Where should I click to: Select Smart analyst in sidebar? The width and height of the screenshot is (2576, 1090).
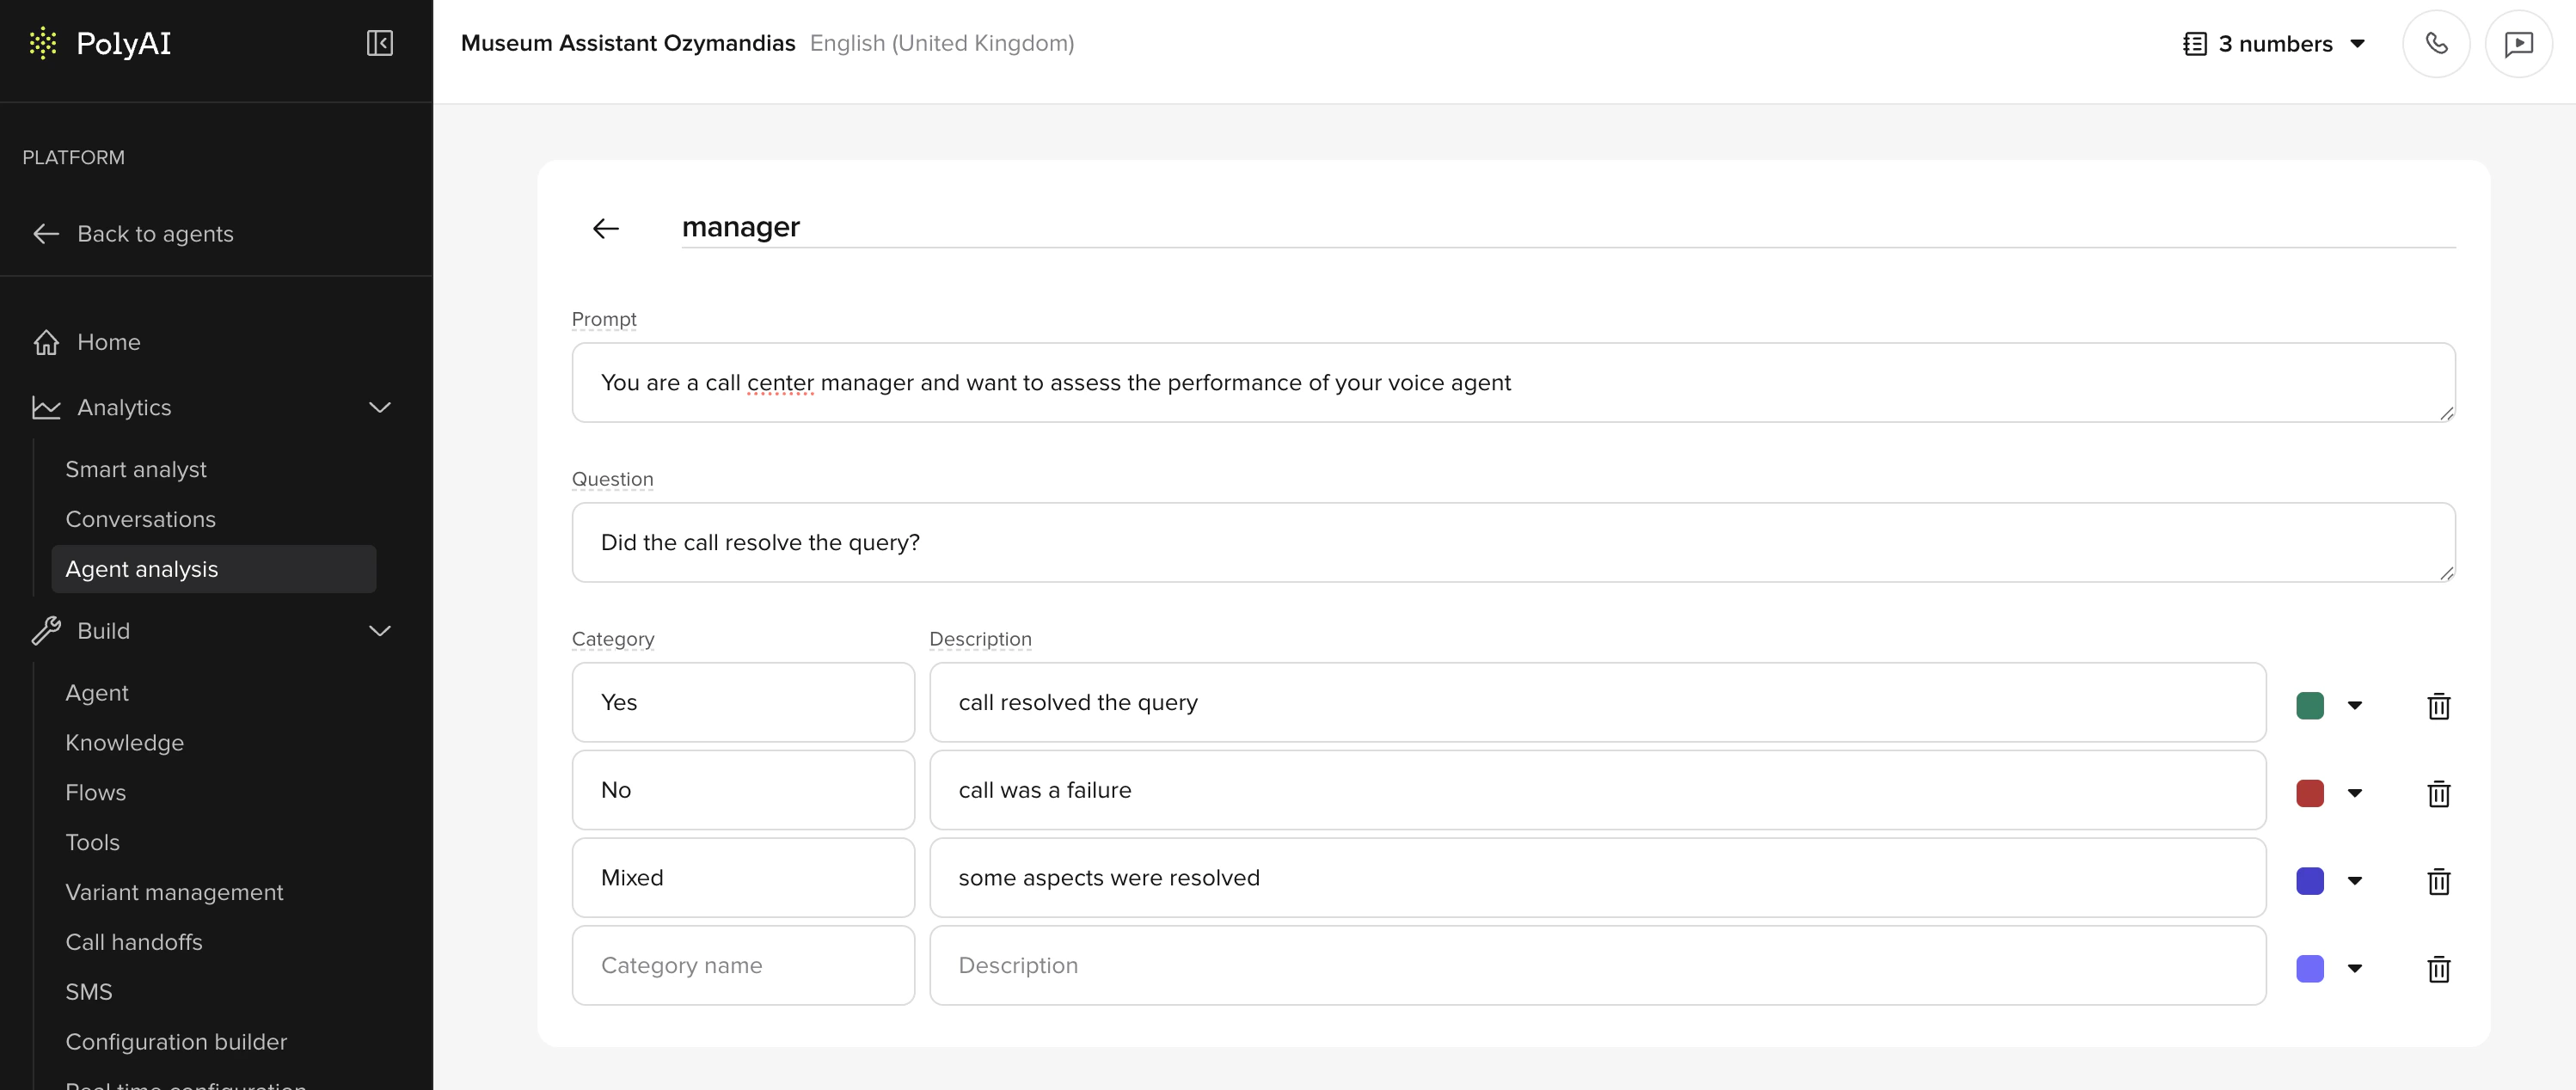click(x=136, y=469)
